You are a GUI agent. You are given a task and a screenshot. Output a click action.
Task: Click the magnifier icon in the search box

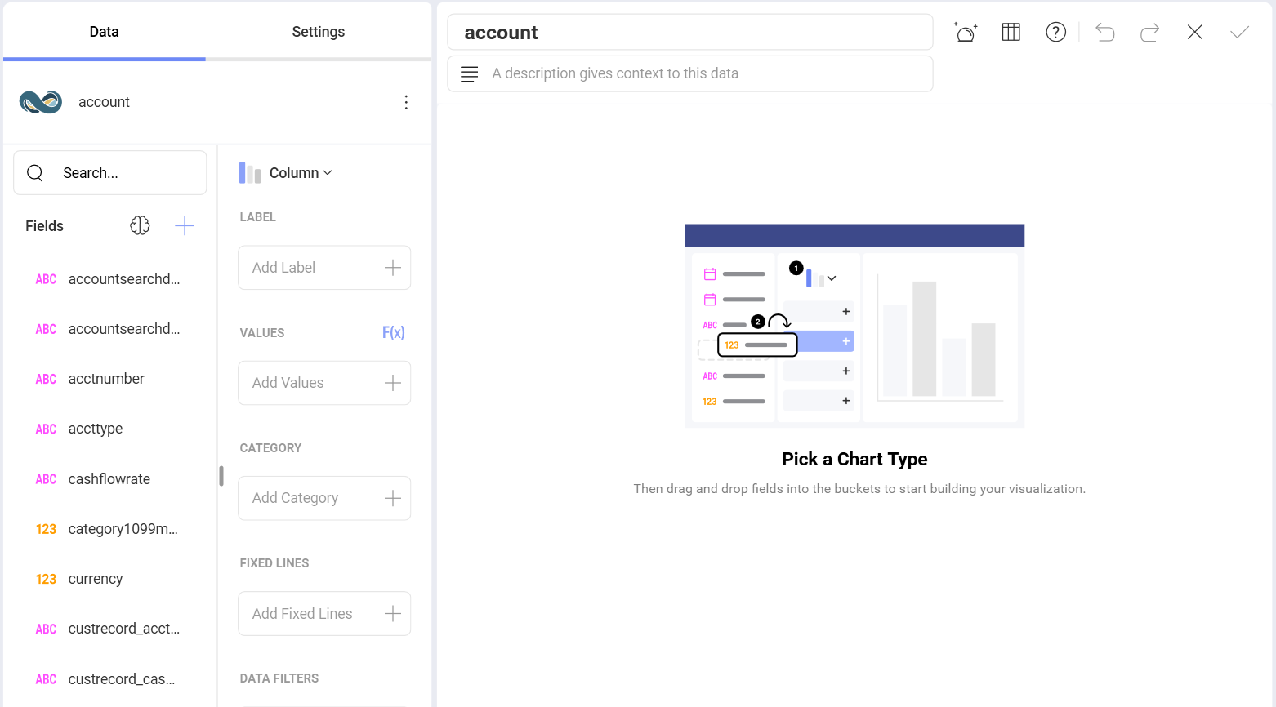[34, 172]
